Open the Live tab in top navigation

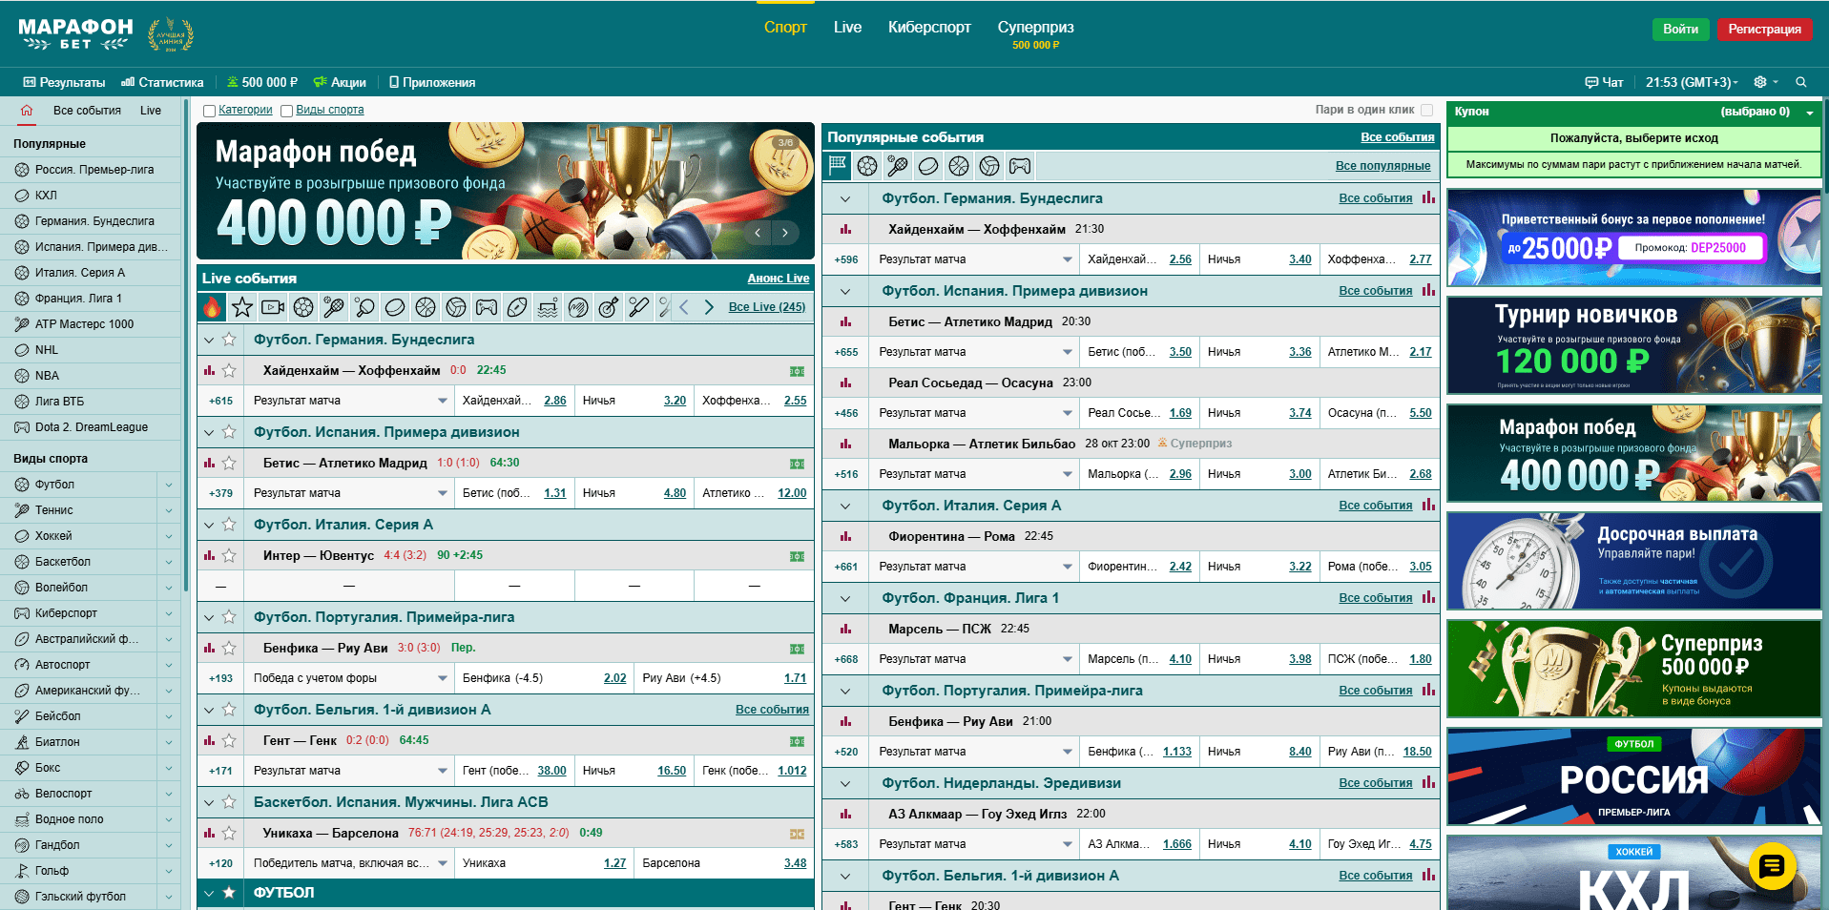[847, 27]
